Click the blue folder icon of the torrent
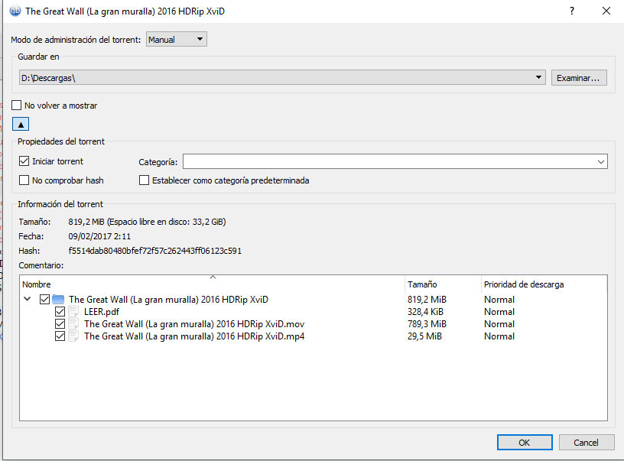This screenshot has width=624, height=461. pos(58,299)
